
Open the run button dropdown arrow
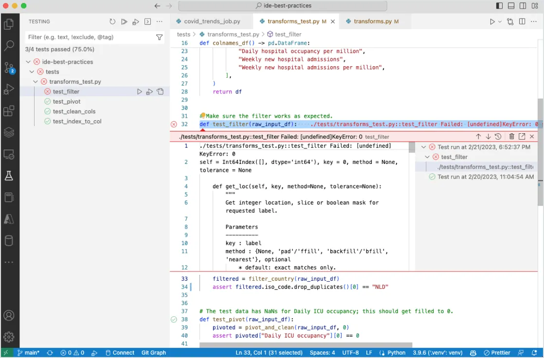pyautogui.click(x=500, y=22)
